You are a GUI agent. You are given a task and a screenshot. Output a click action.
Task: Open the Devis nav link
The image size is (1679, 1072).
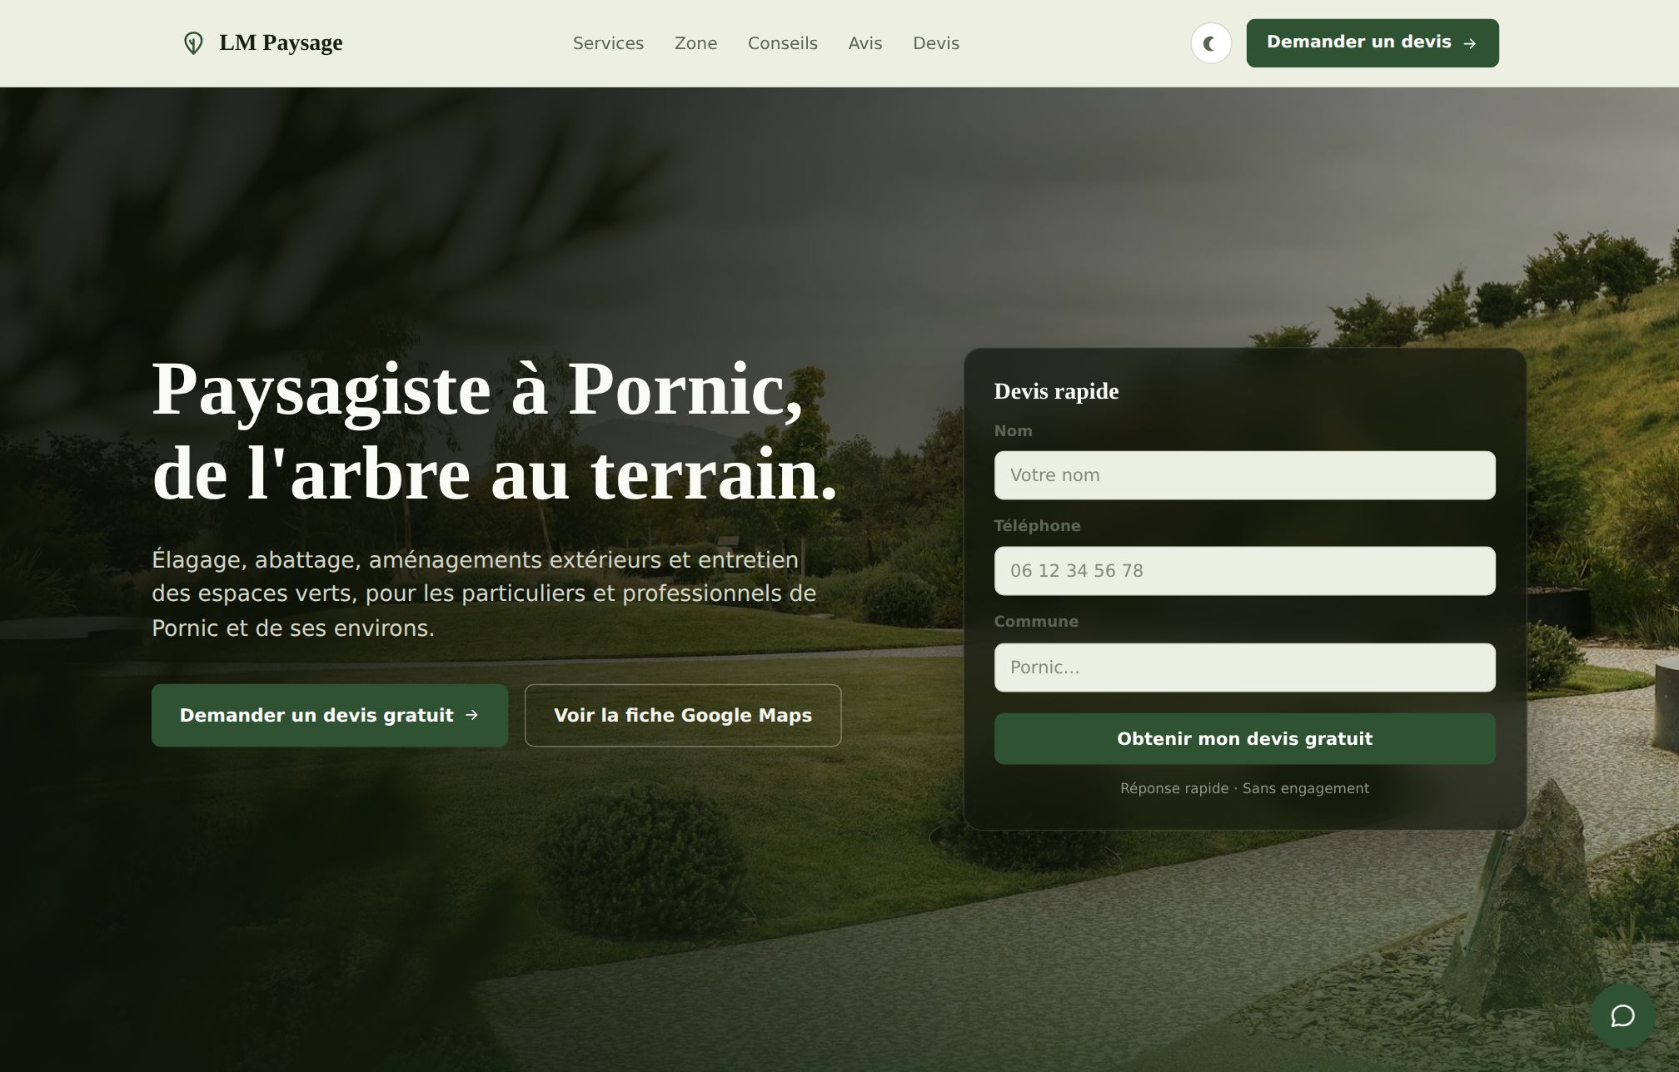pos(935,43)
